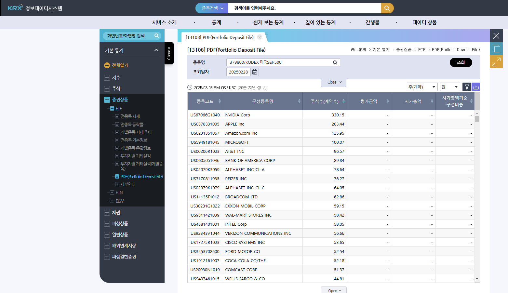
Task: Sort by 시가총액기준 구성비중 column arrows
Action: point(471,101)
